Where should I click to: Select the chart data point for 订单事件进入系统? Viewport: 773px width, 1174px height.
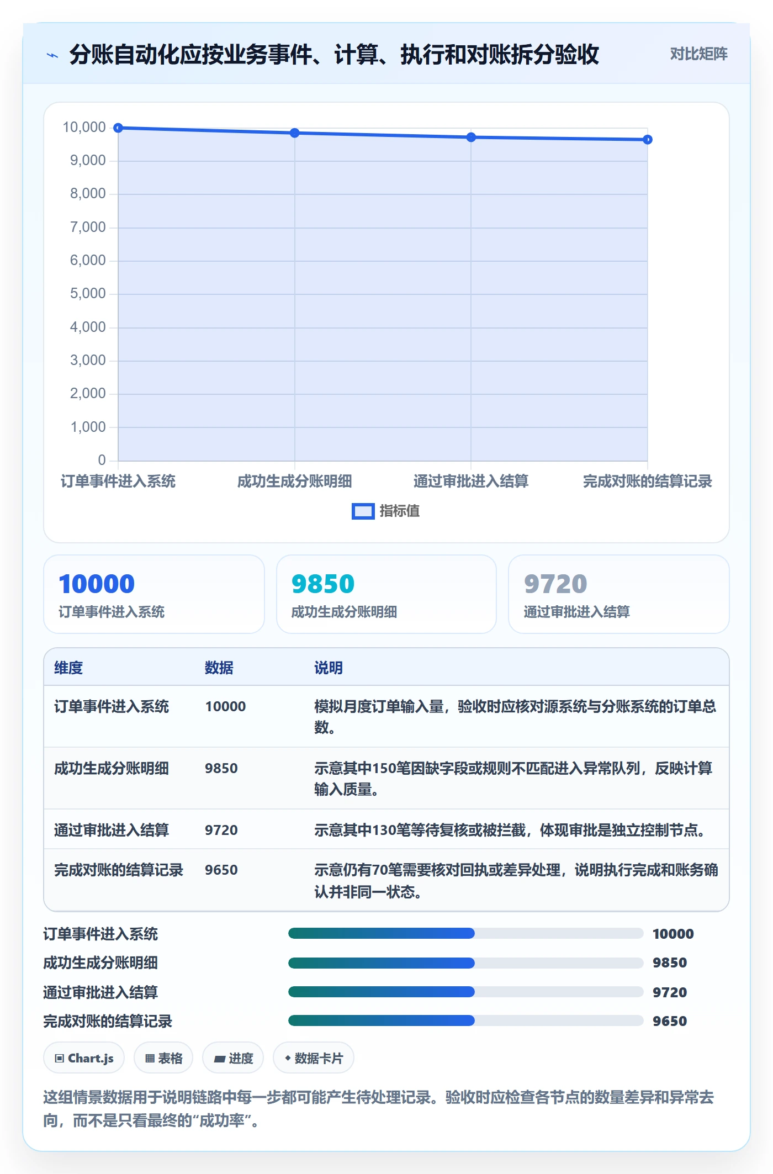click(x=118, y=128)
